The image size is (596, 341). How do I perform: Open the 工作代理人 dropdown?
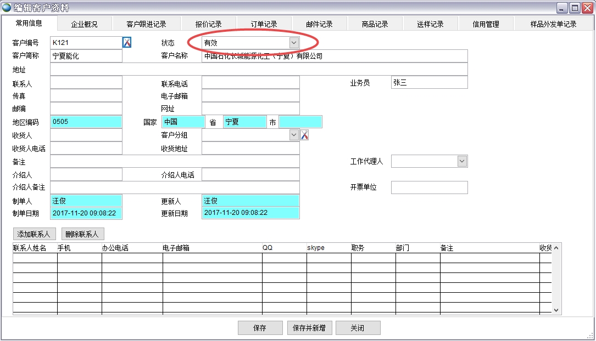click(x=462, y=161)
